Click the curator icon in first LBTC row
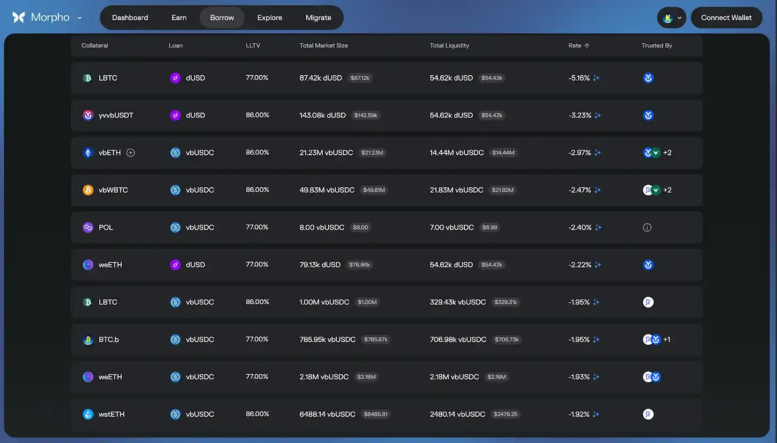777x443 pixels. pos(648,78)
